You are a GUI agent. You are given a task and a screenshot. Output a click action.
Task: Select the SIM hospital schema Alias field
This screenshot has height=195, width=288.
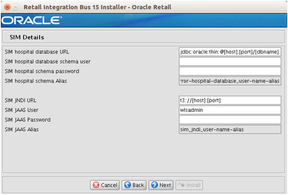pos(230,81)
